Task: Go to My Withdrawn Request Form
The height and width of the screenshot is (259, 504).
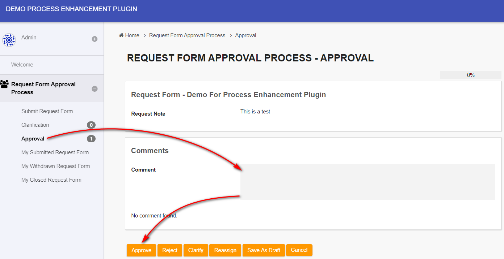Action: [x=55, y=166]
